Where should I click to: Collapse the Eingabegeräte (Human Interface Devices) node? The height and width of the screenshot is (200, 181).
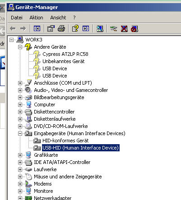click(20, 133)
